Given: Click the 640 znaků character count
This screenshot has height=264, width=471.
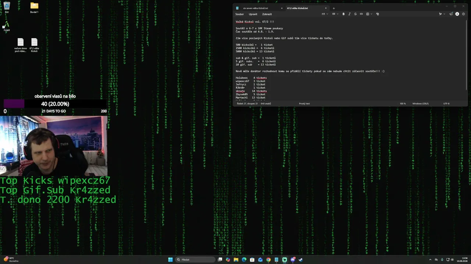Looking at the screenshot, I should coord(266,103).
